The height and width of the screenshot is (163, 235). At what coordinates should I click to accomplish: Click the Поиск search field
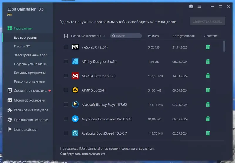point(126,36)
